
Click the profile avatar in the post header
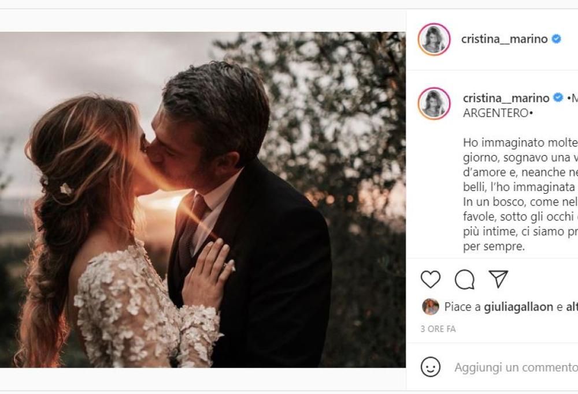tap(434, 39)
